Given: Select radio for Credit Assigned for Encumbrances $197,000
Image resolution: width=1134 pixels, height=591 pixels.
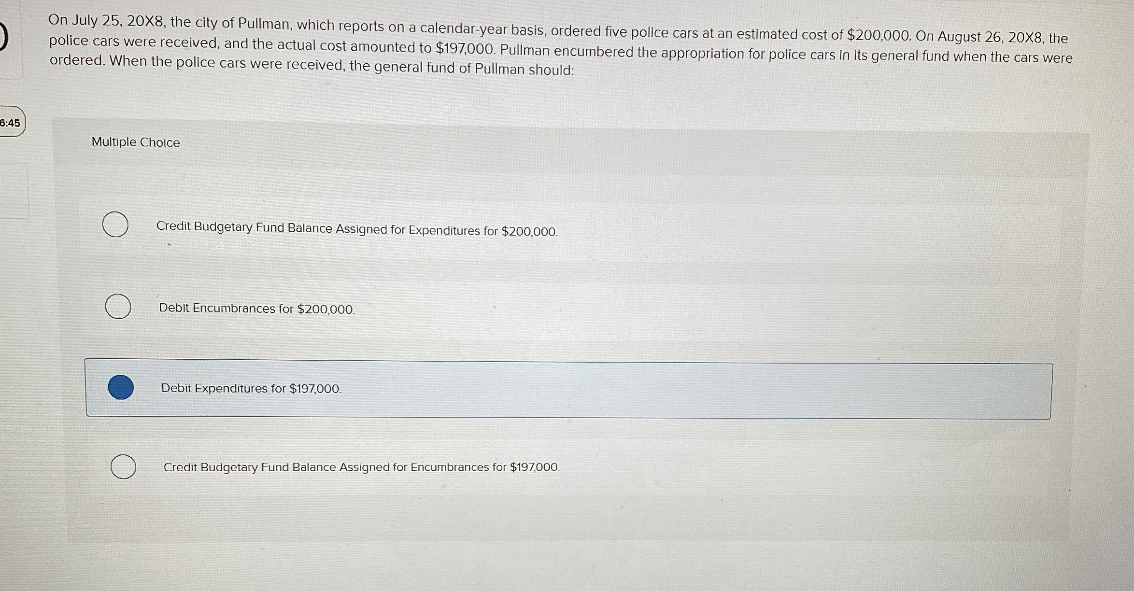Looking at the screenshot, I should pyautogui.click(x=123, y=466).
